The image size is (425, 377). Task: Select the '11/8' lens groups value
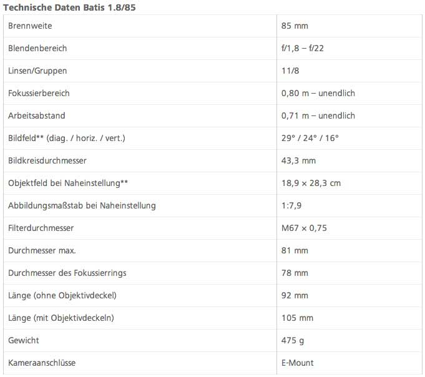click(x=291, y=71)
